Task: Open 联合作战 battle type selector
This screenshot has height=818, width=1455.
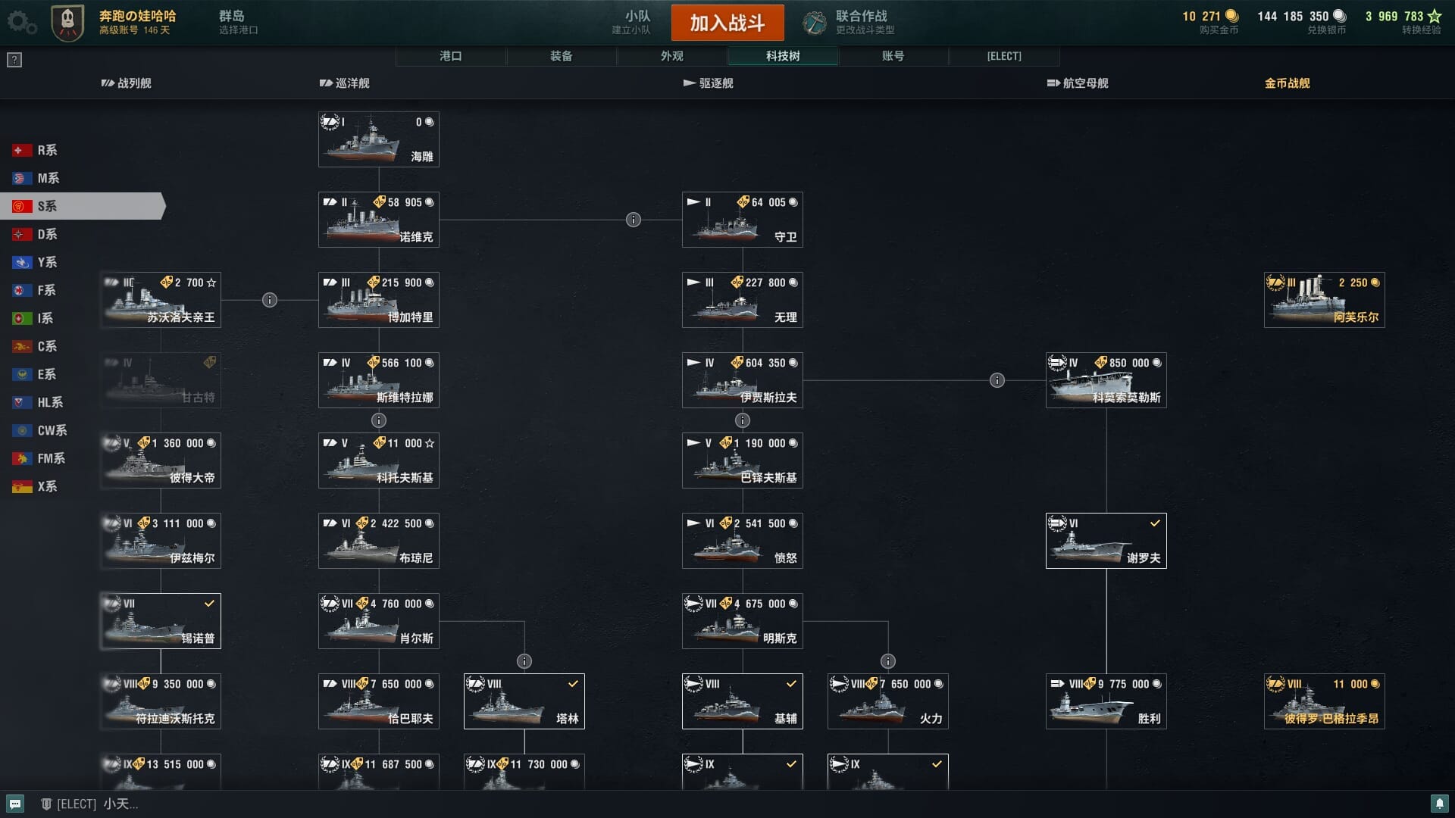Action: click(849, 23)
